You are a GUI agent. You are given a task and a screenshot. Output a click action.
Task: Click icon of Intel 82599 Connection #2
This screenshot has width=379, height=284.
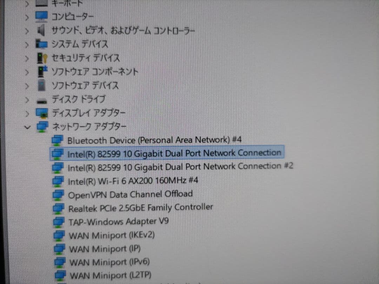coord(58,168)
